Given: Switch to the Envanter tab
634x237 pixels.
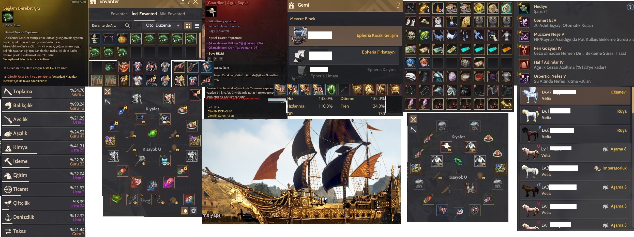Looking at the screenshot, I should (119, 14).
